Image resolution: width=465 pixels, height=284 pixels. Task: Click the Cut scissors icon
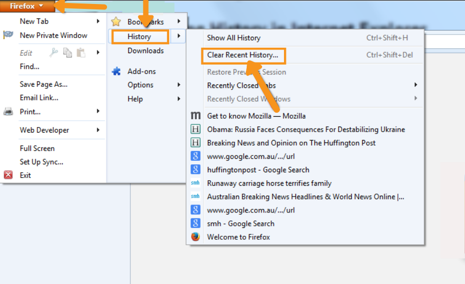tap(54, 53)
